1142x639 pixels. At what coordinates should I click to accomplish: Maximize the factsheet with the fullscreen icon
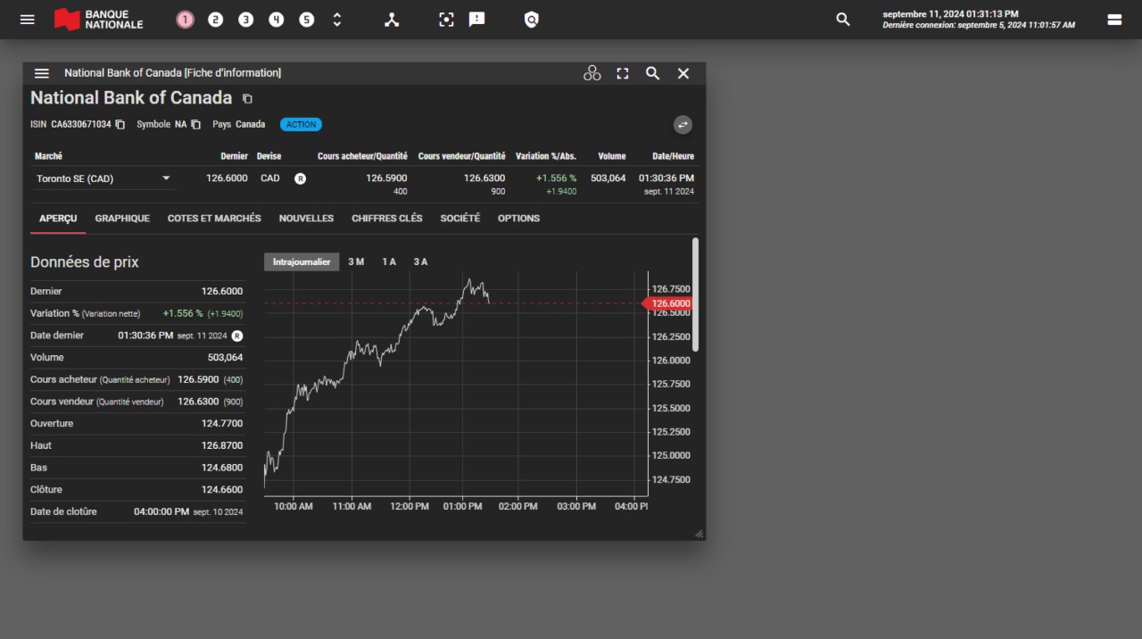[623, 73]
